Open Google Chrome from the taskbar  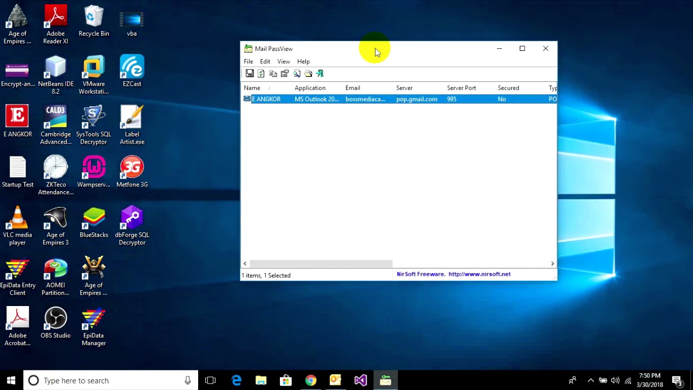click(310, 380)
